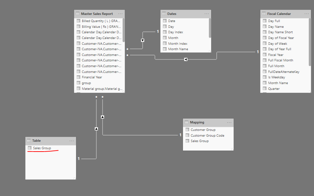Click the Fiscal Calendar header table icon
The image size is (314, 196).
coord(264,14)
